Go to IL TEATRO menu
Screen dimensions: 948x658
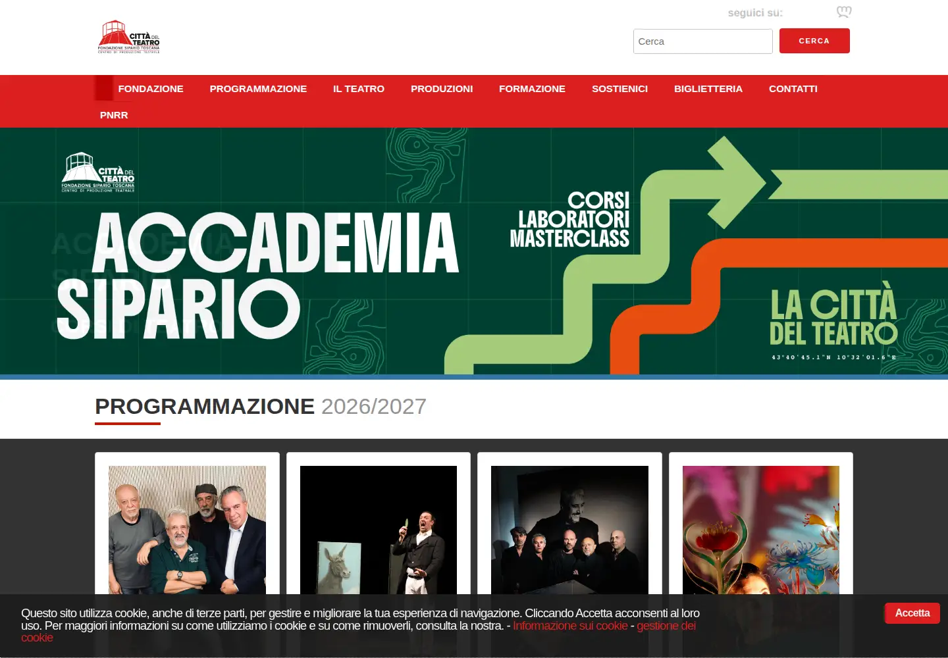(x=359, y=89)
